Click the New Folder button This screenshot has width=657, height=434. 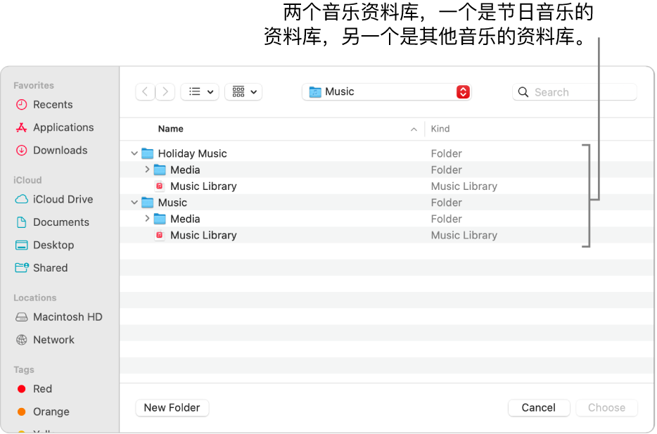pos(172,407)
